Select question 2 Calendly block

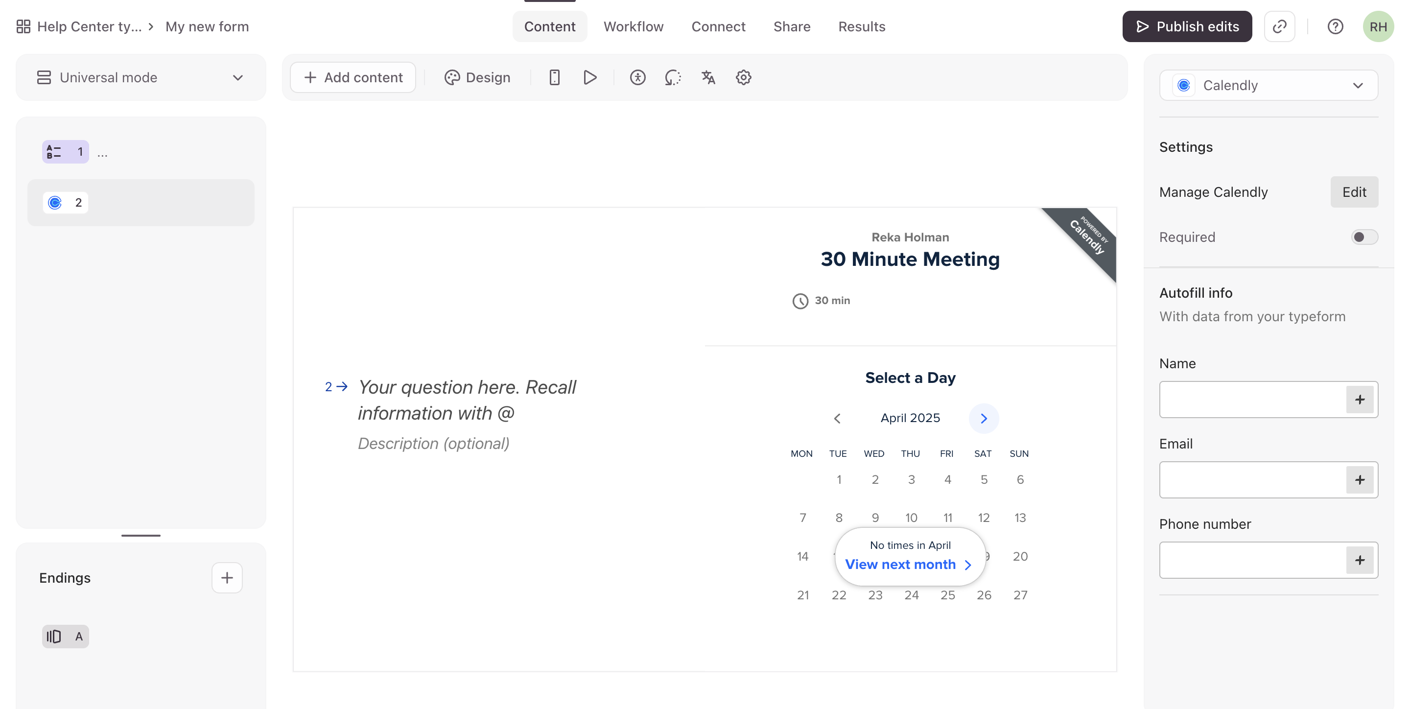click(x=141, y=203)
